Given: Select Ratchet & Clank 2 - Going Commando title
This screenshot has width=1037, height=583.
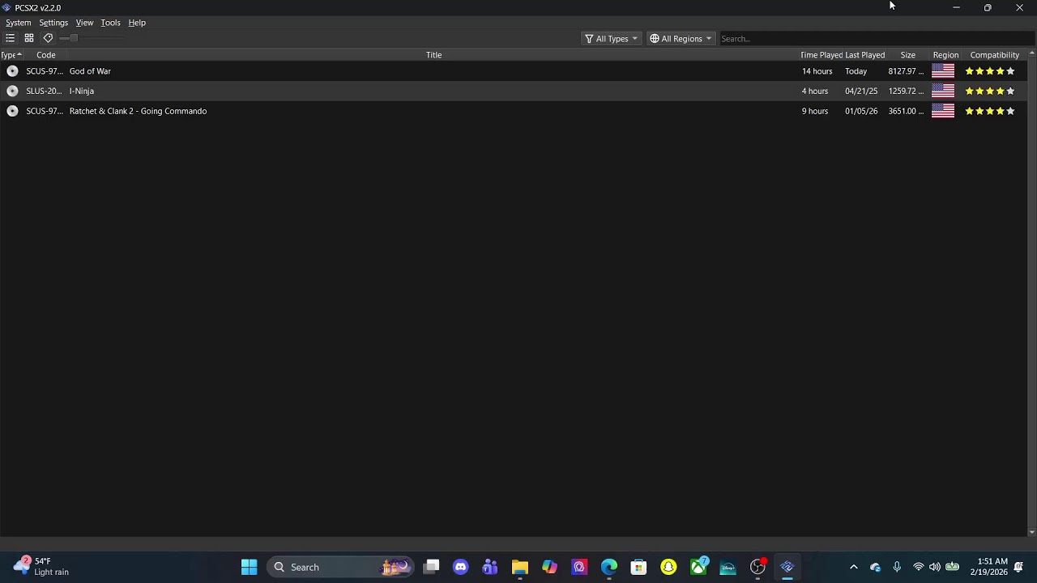Looking at the screenshot, I should click(138, 111).
